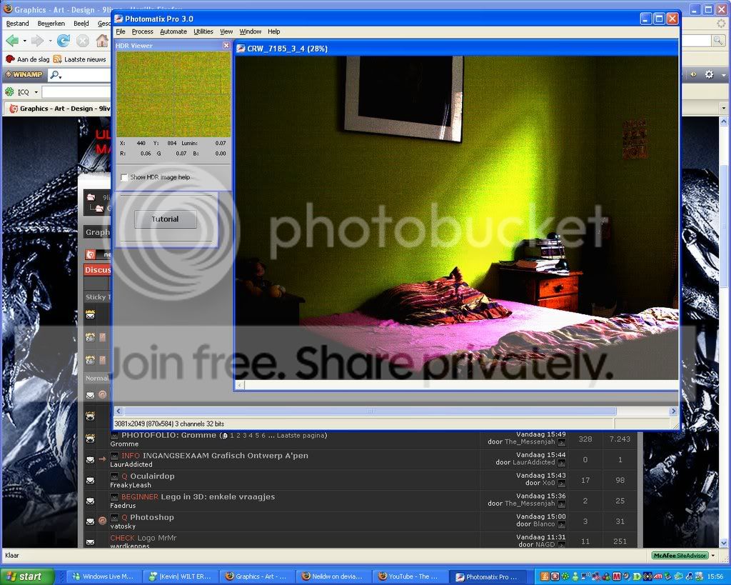Click the HDR Viewer preview thumbnail
731x585 pixels.
click(173, 94)
